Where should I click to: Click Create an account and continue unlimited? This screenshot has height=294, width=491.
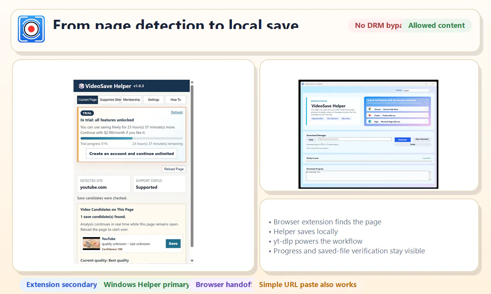[x=131, y=154]
